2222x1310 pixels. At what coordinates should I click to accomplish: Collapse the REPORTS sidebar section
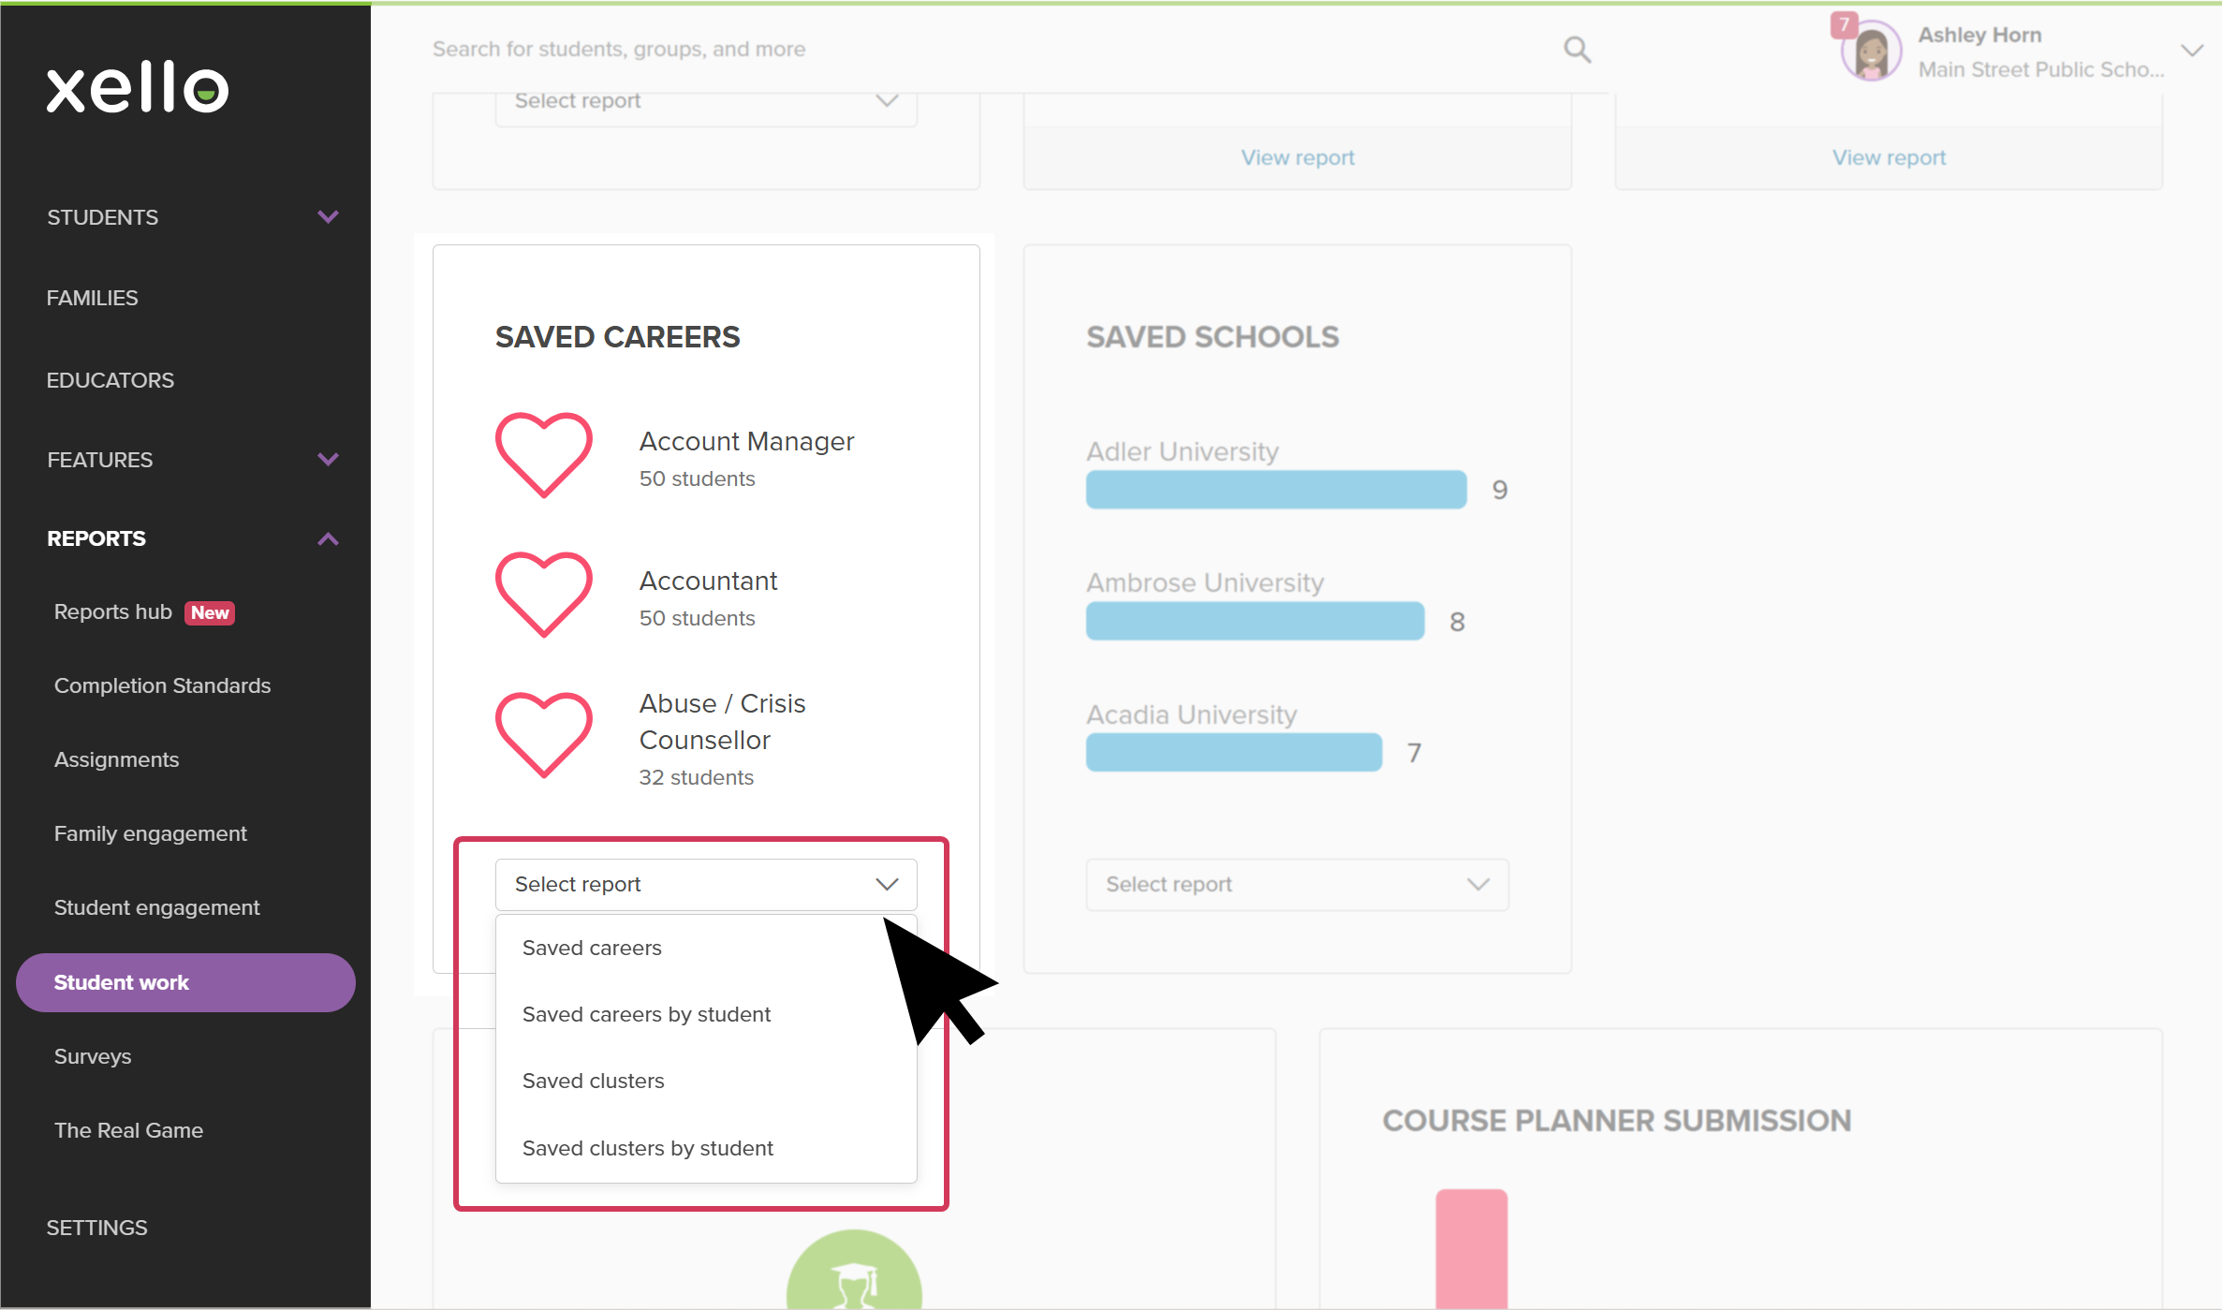[328, 539]
